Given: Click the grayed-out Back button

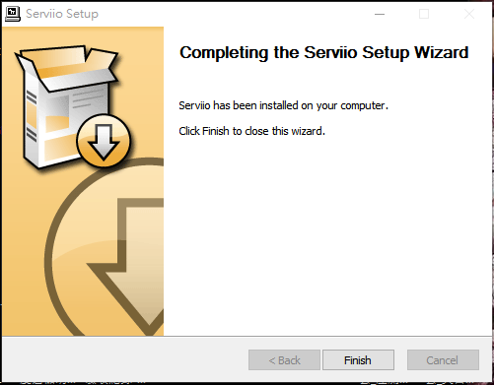Looking at the screenshot, I should point(284,360).
